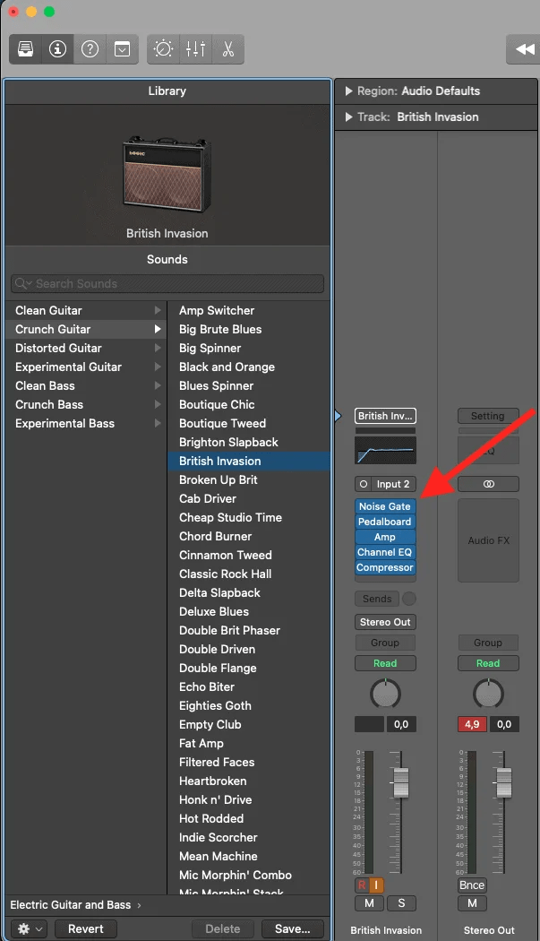Click the Search Sounds field
Viewport: 540px width, 941px height.
pos(167,283)
